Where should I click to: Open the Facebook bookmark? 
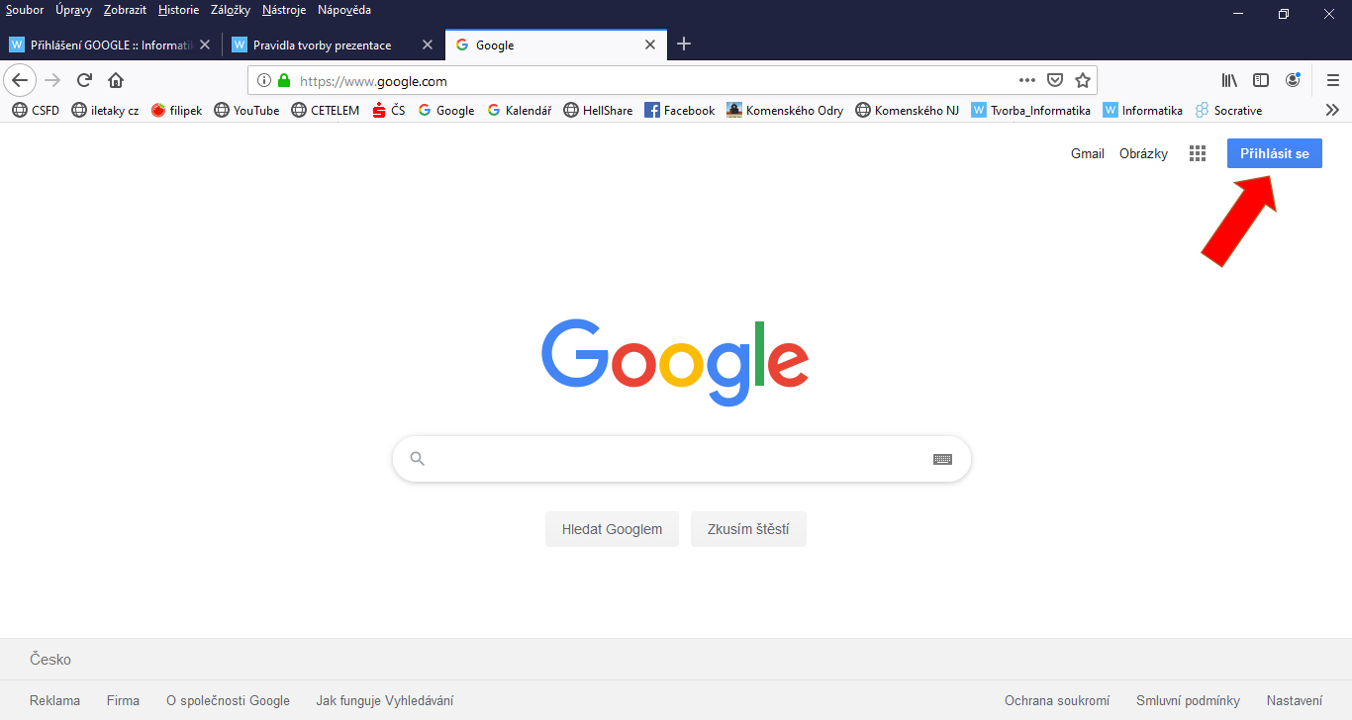[x=679, y=111]
